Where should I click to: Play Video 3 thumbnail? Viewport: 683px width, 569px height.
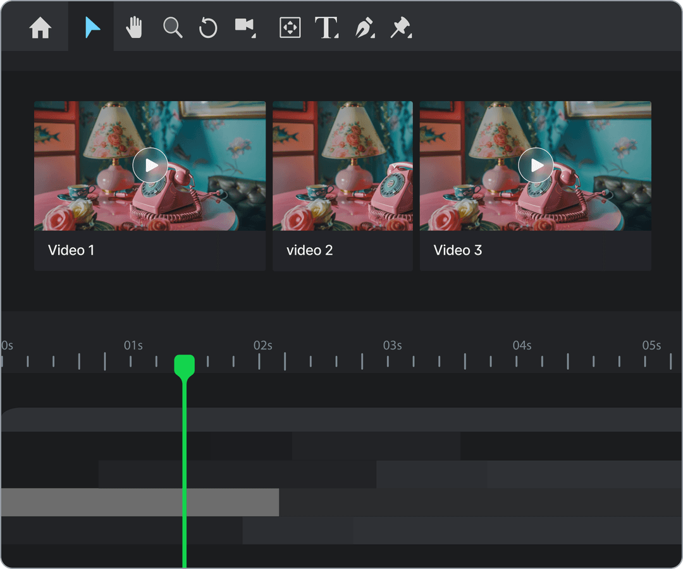tap(536, 166)
